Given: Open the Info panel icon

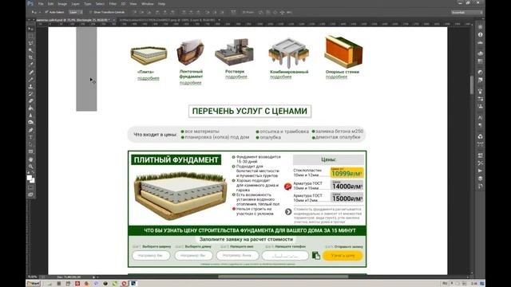Looking at the screenshot, I should click(x=480, y=34).
